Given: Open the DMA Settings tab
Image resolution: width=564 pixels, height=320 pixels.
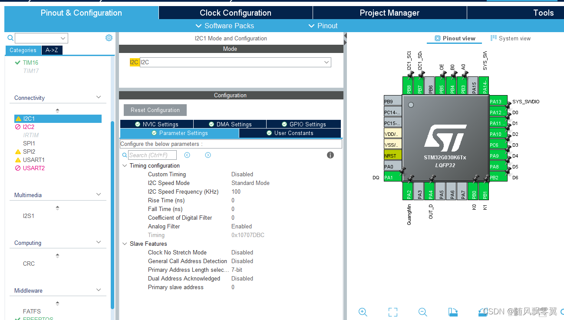Looking at the screenshot, I should [x=230, y=124].
